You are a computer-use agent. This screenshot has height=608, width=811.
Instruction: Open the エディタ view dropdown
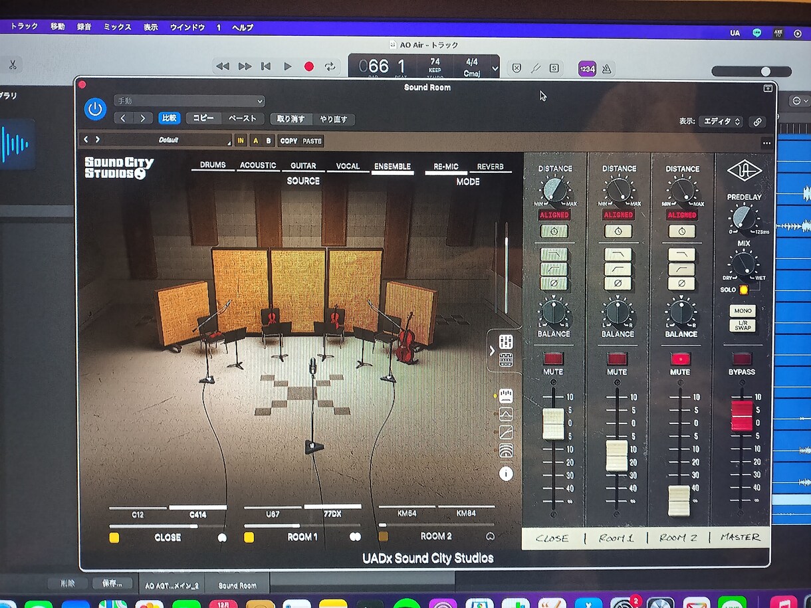[x=721, y=122]
